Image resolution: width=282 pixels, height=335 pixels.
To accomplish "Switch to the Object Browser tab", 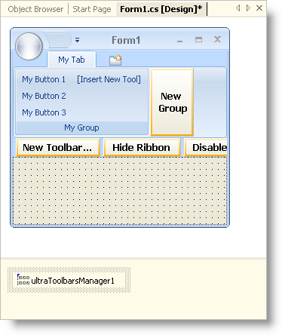I will (x=35, y=9).
